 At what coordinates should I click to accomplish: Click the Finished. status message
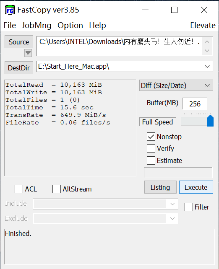(18, 233)
